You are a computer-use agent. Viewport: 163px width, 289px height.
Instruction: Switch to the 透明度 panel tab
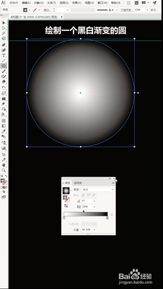[78, 183]
